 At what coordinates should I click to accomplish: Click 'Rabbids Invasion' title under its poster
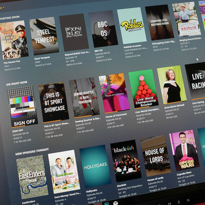coord(133,46)
